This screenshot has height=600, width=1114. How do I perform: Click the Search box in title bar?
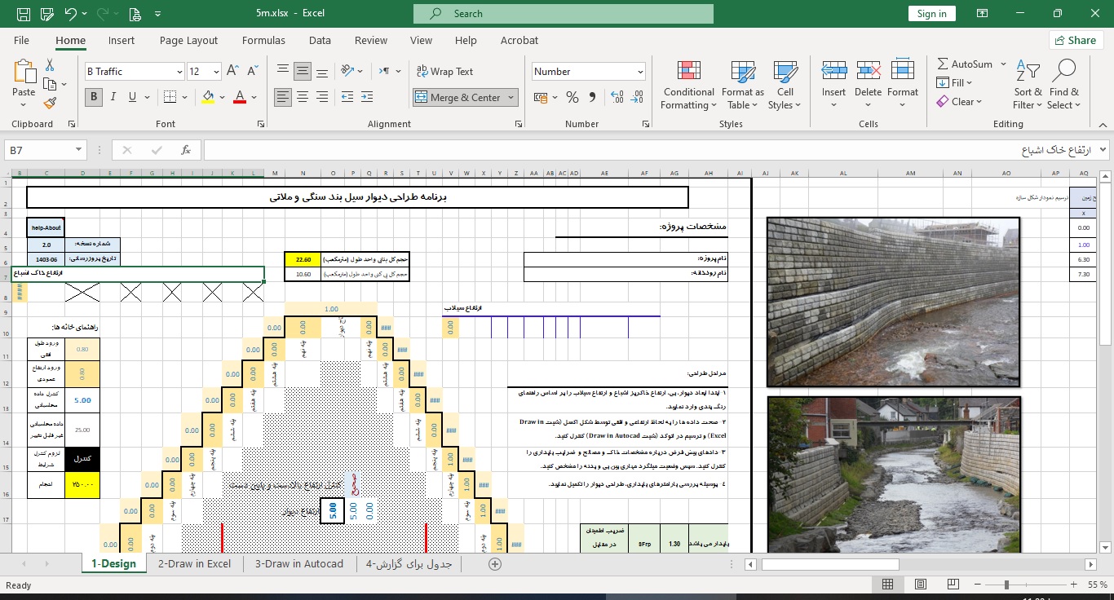click(564, 14)
